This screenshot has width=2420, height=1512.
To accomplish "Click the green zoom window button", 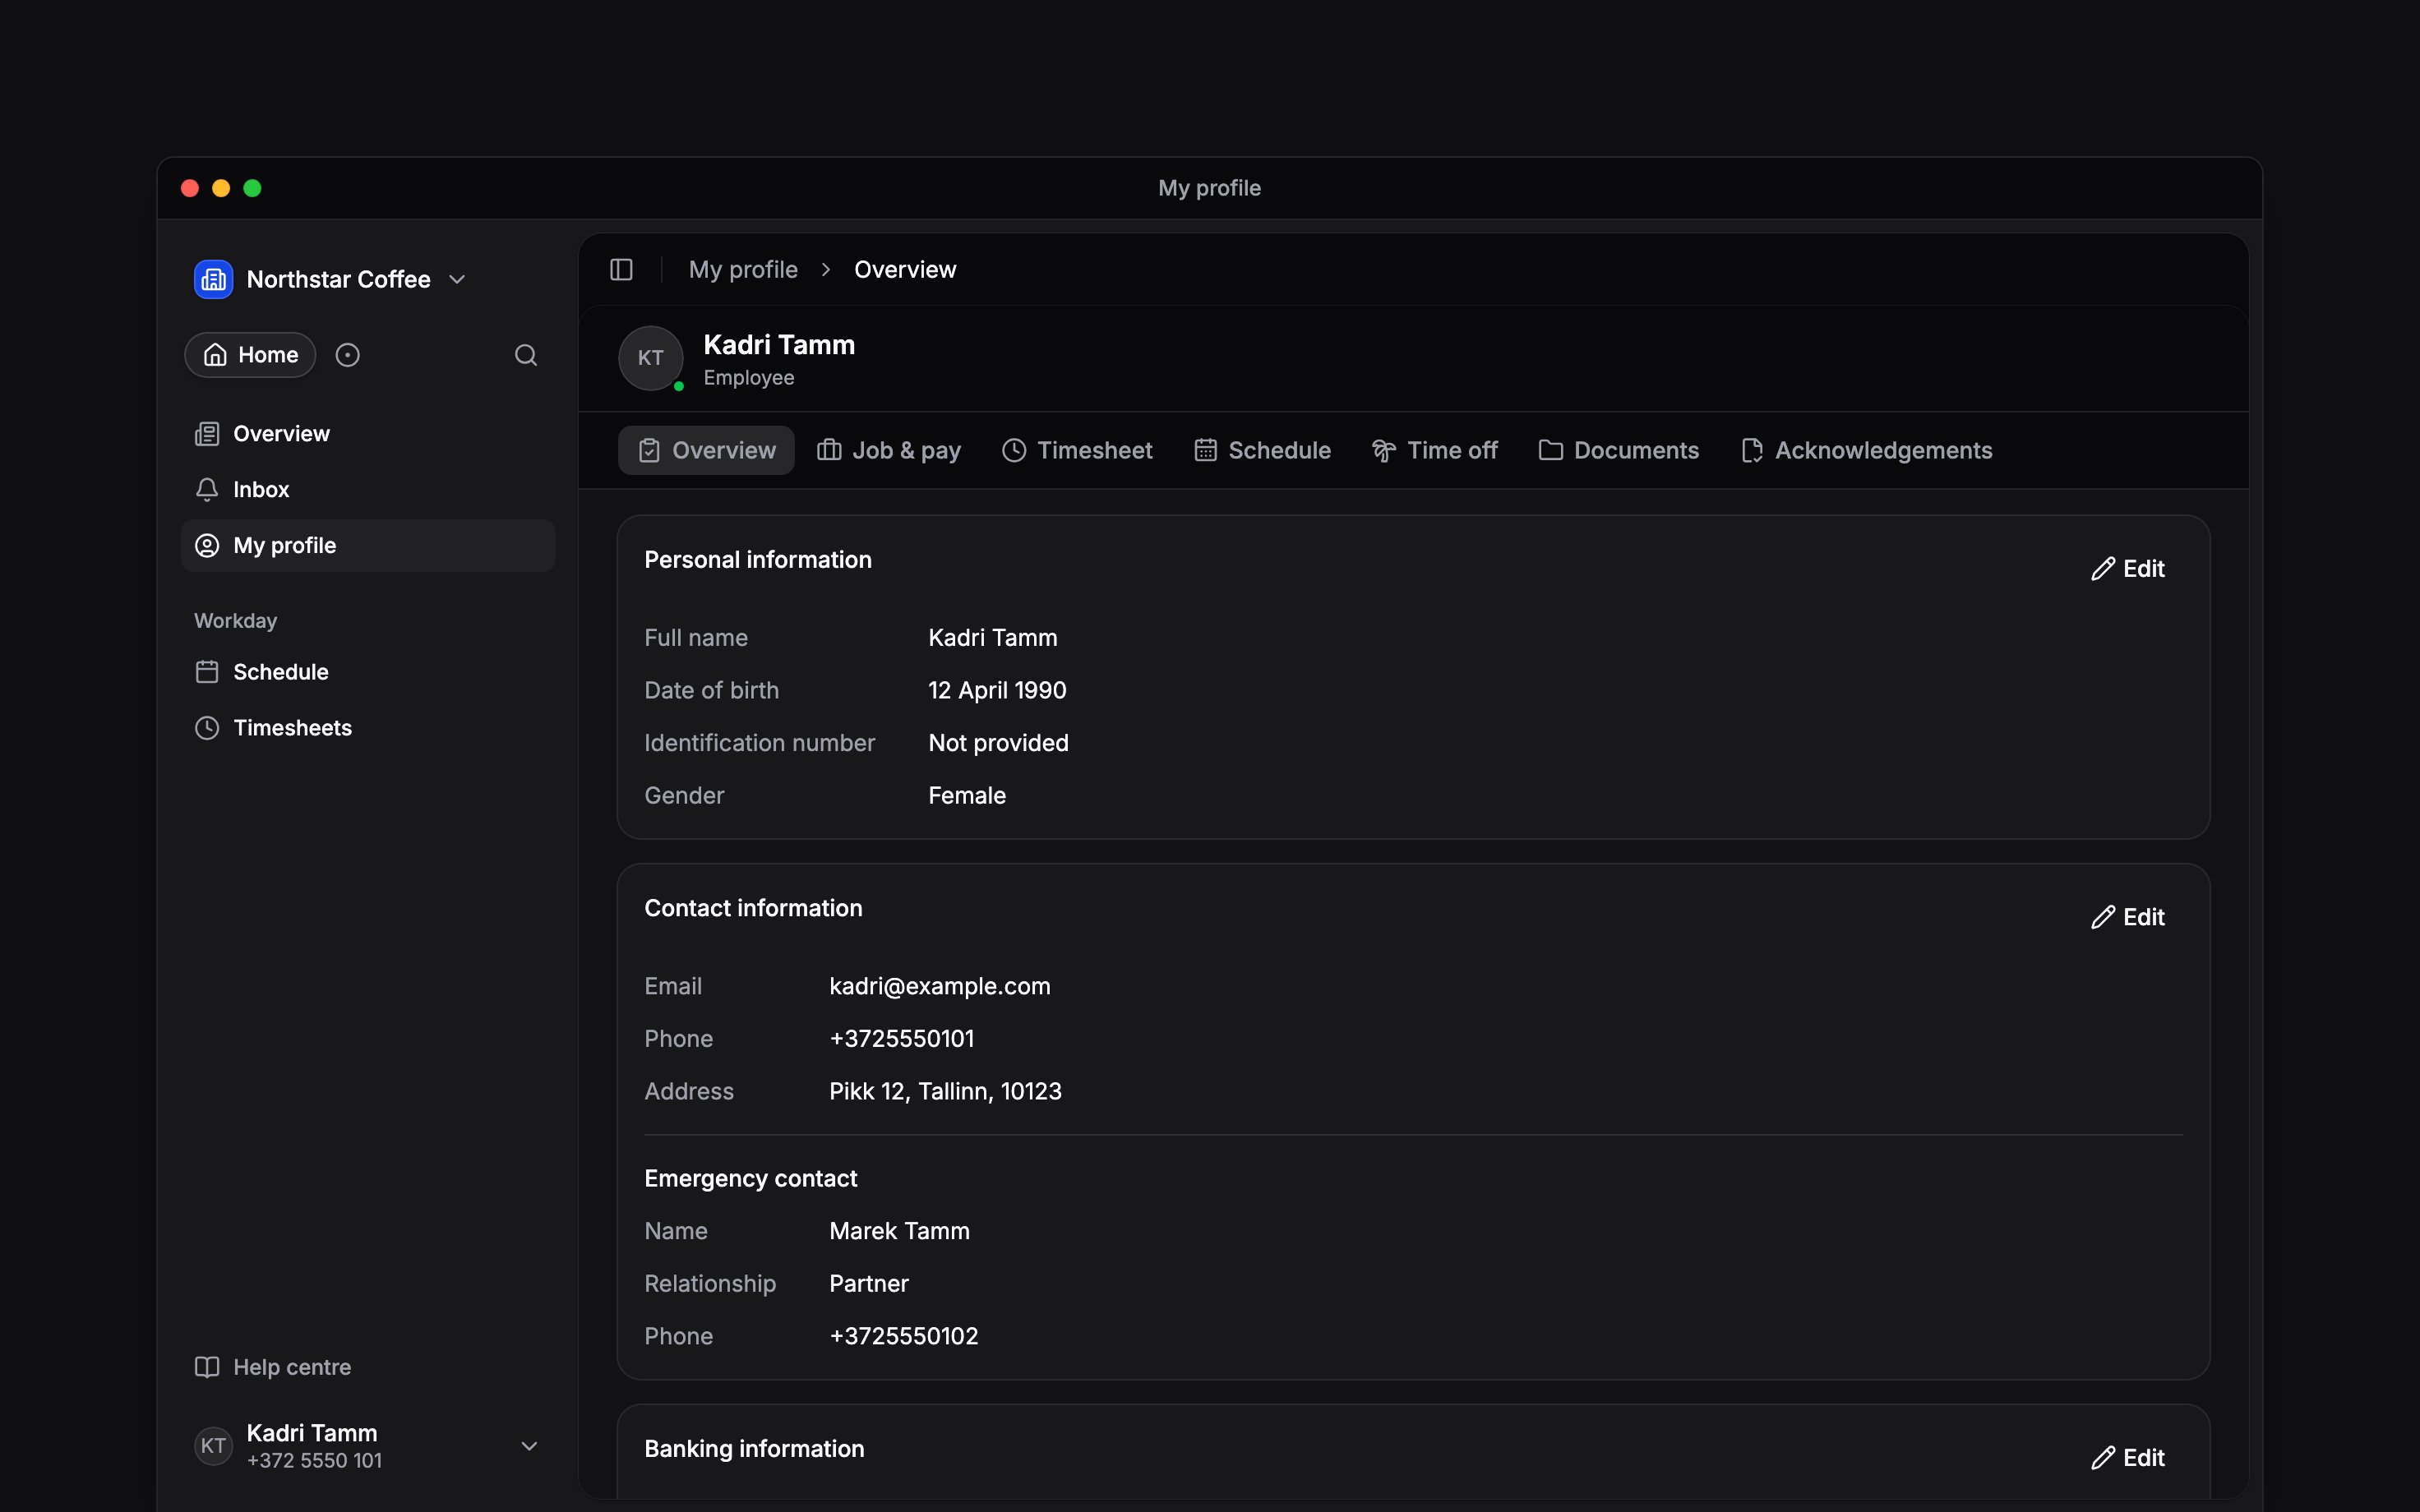I will pos(252,188).
